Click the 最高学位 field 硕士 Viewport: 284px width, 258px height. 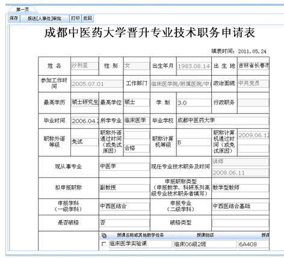(x=137, y=102)
